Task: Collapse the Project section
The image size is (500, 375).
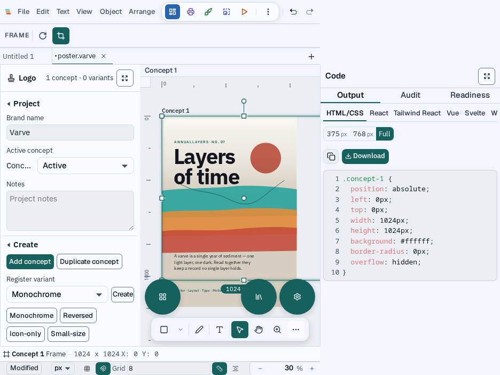Action: click(x=24, y=104)
